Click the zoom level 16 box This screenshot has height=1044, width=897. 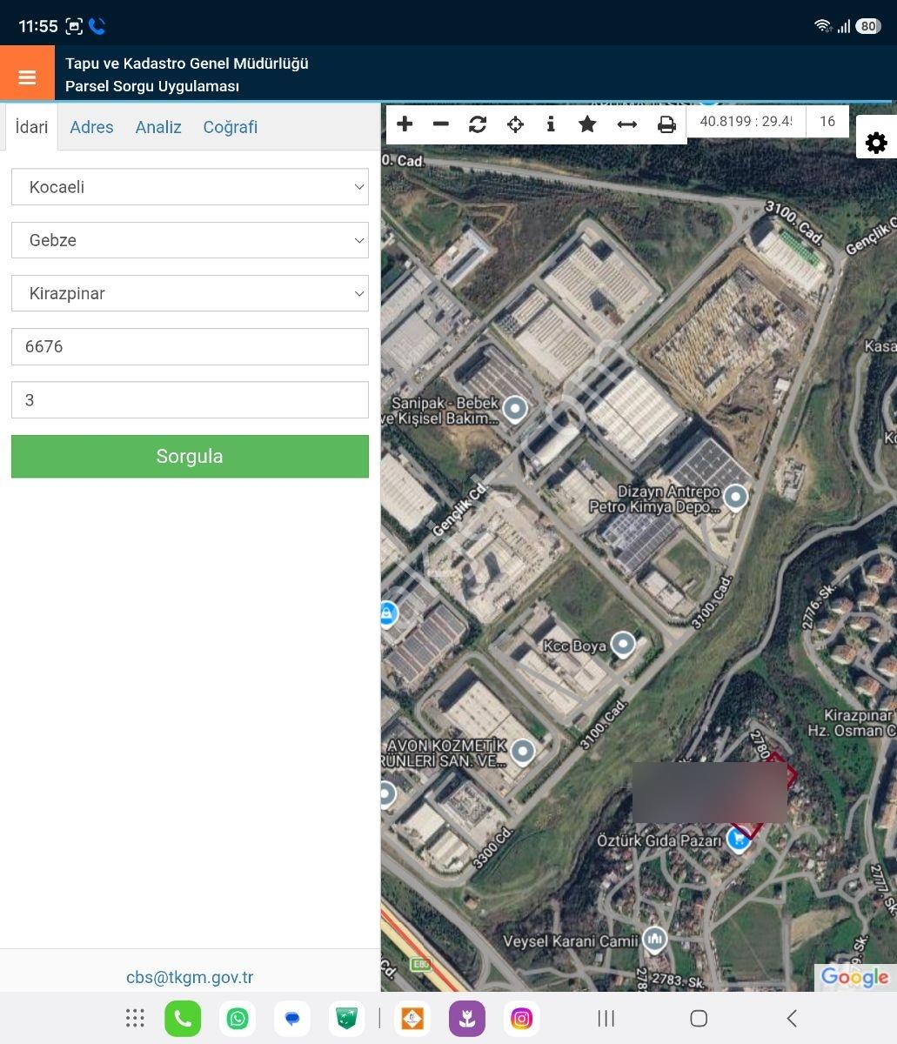[x=827, y=122]
